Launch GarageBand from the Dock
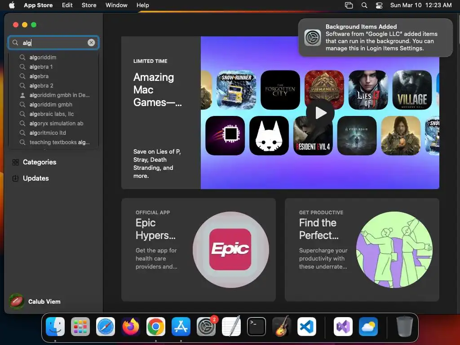Screen dimensions: 460x345 (x=282, y=327)
